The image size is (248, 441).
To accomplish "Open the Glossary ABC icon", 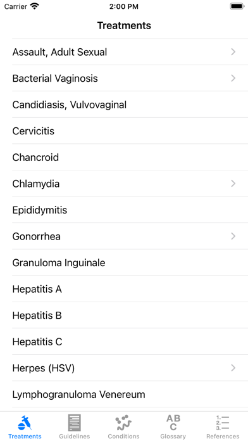I will [x=173, y=423].
